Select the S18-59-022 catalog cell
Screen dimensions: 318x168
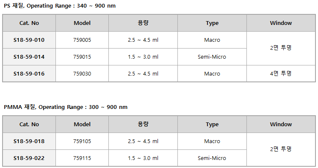[x=29, y=158]
